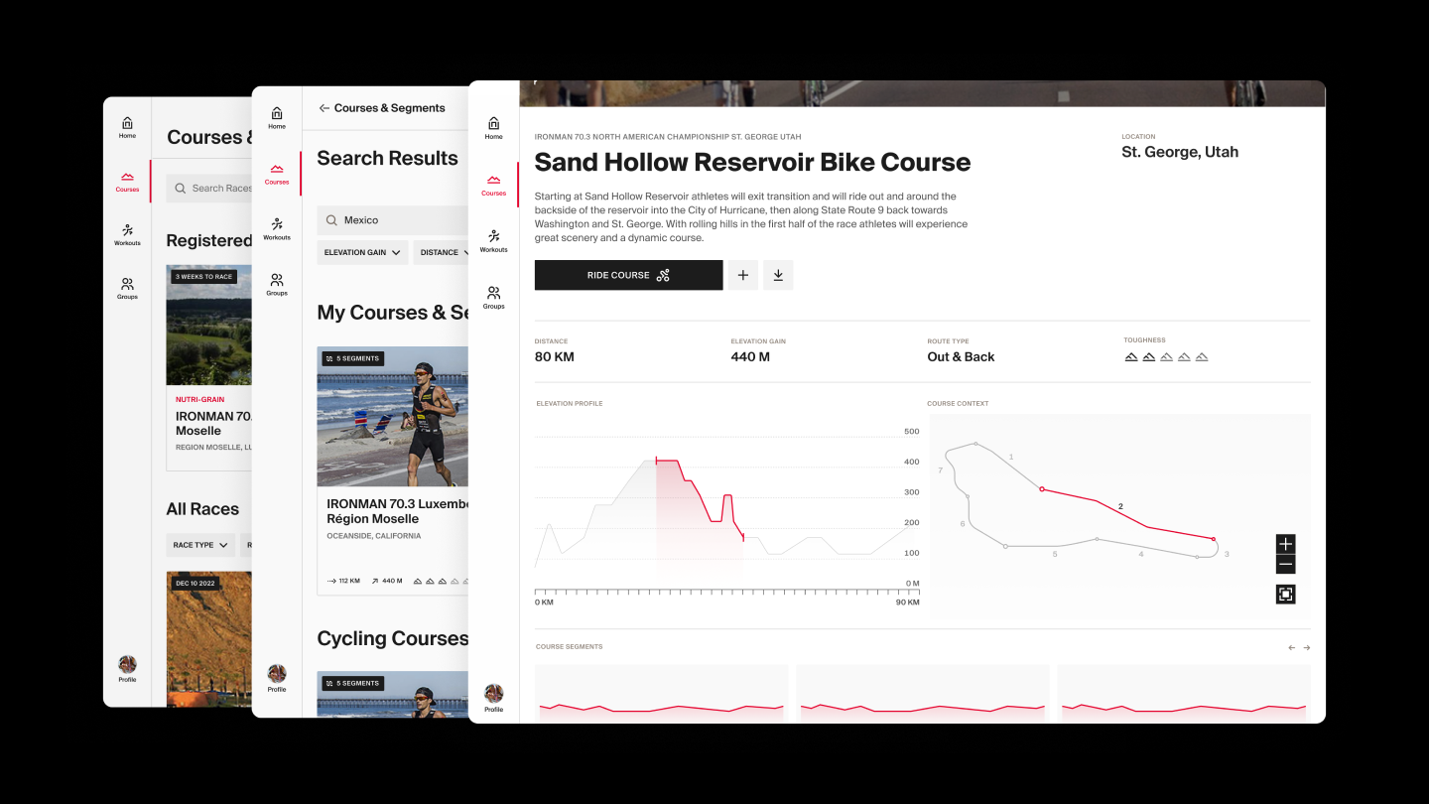The image size is (1429, 804).
Task: Select Courses in the back races window sidebar
Action: coord(127,181)
